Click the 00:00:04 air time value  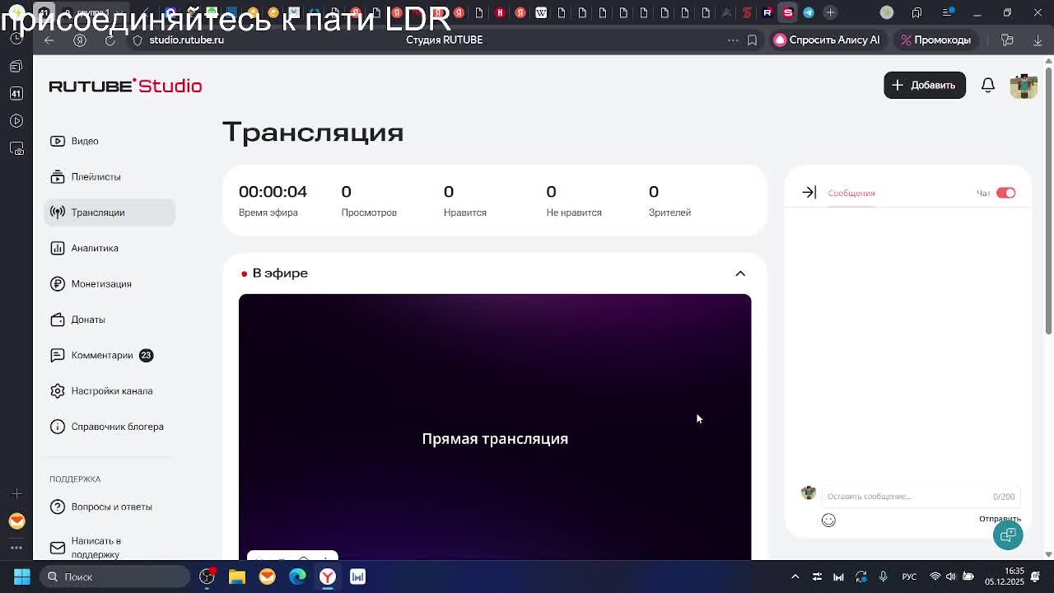point(273,191)
